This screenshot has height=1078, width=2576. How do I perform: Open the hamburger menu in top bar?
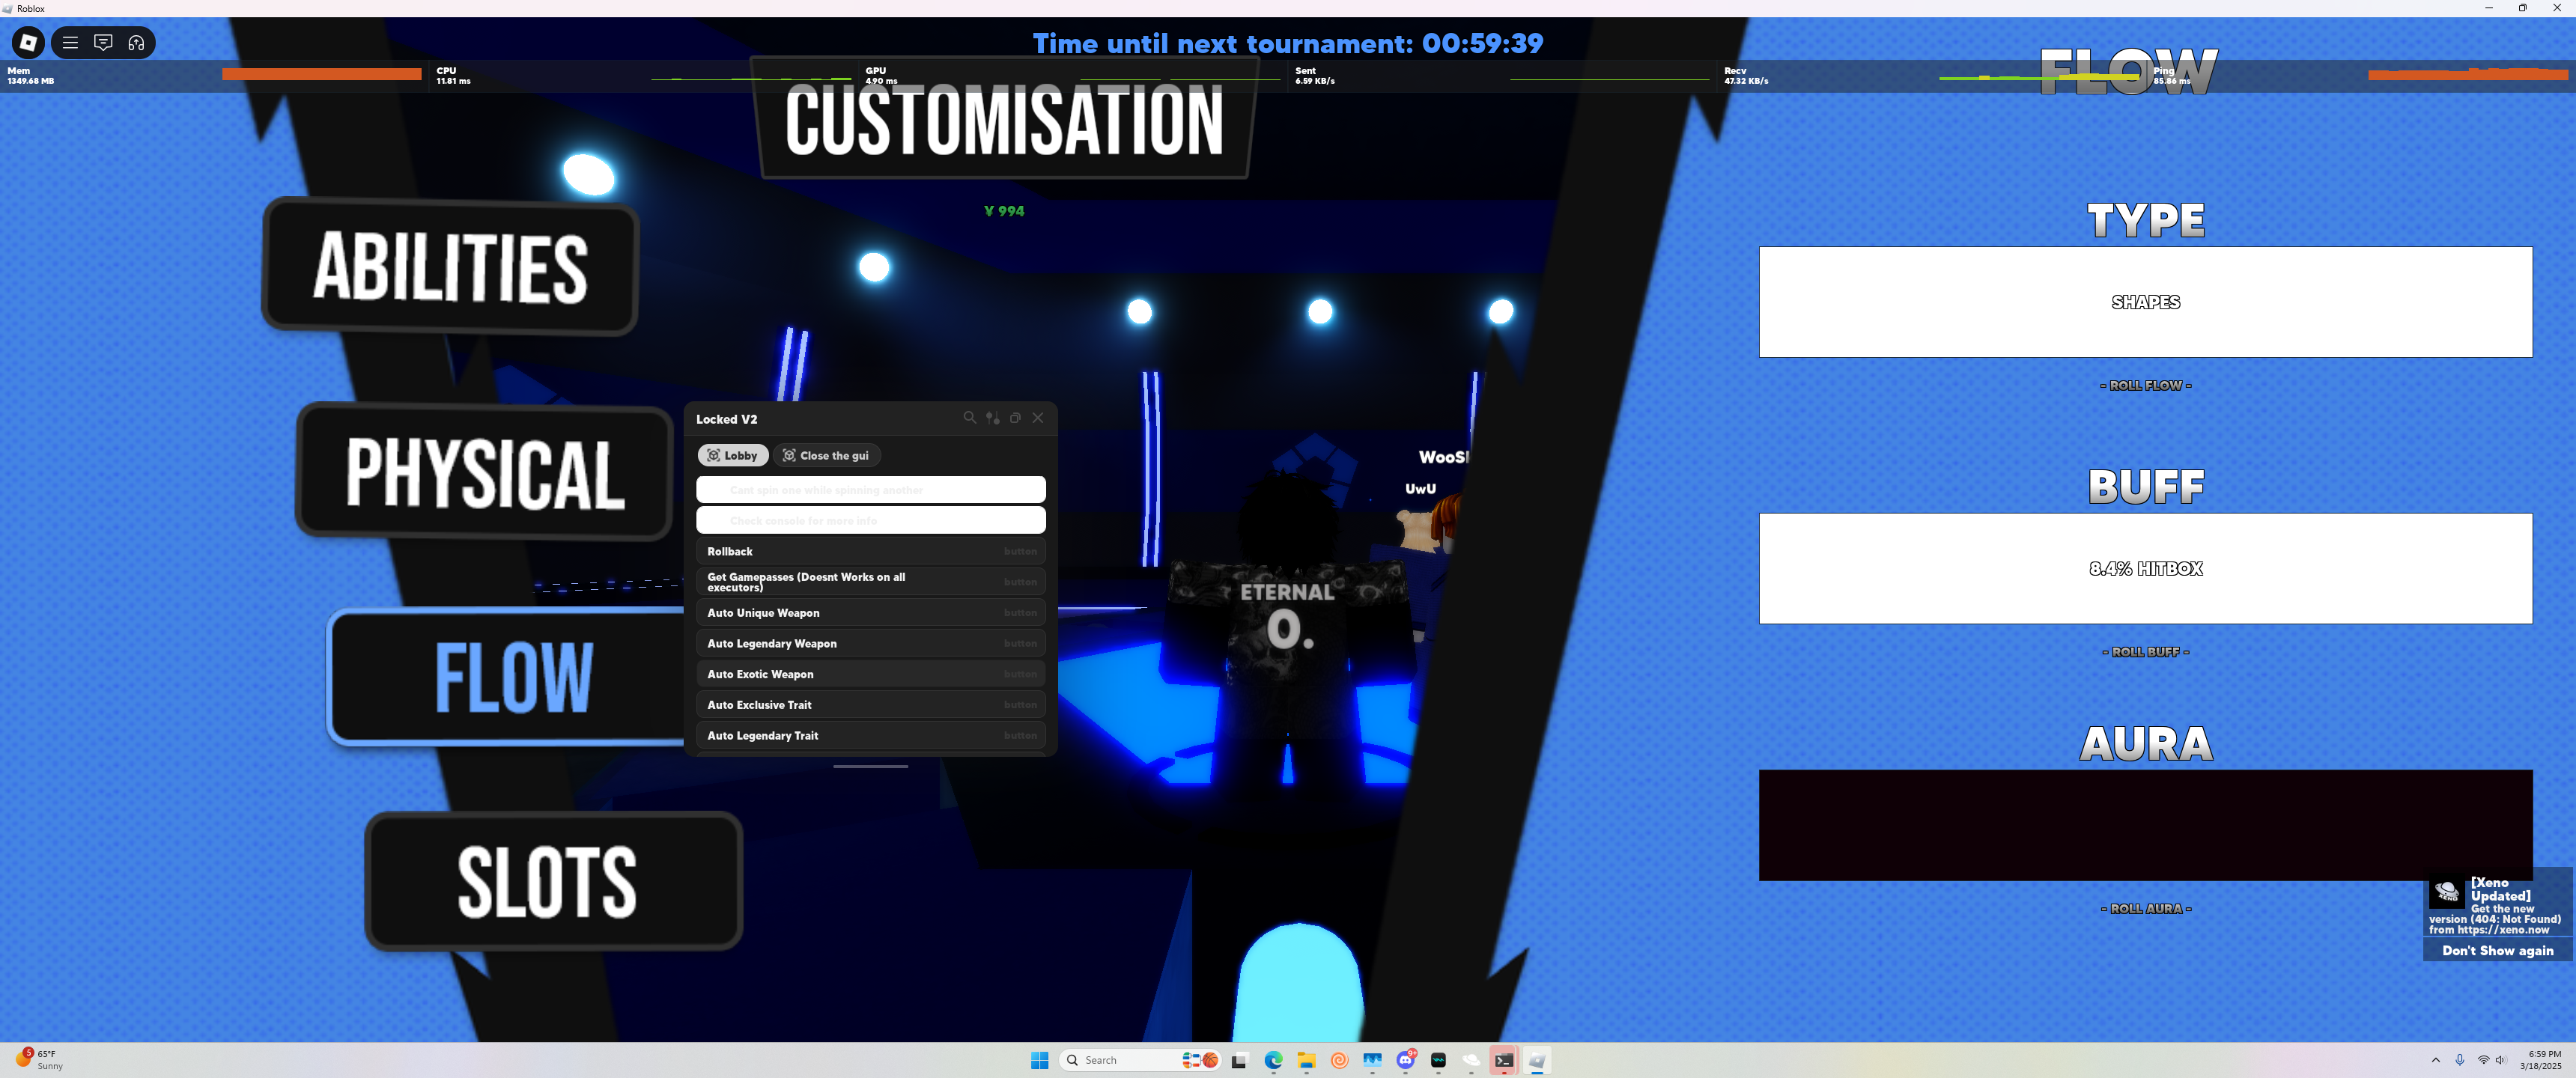click(70, 42)
